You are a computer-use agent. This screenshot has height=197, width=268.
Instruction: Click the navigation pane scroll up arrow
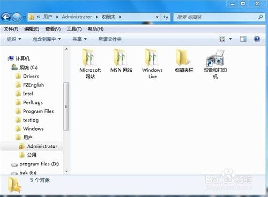click(x=66, y=49)
